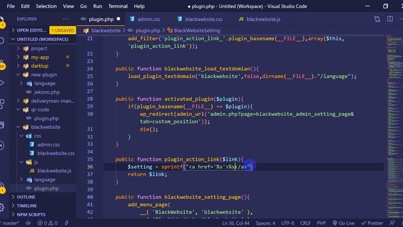The height and width of the screenshot is (227, 403).
Task: Open Explorer views and more actions ellipsis
Action: (x=65, y=19)
